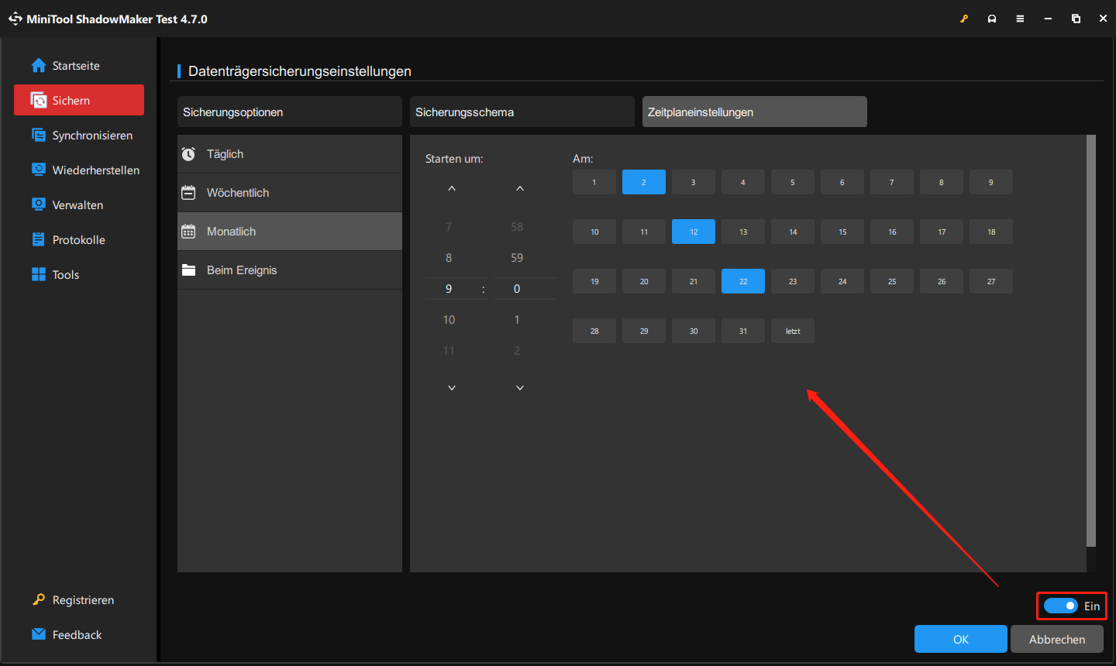Select day 28 of the month
The width and height of the screenshot is (1116, 666).
tap(594, 331)
